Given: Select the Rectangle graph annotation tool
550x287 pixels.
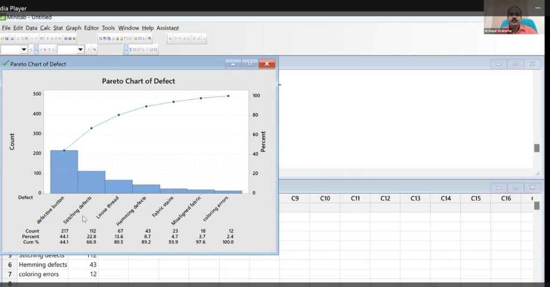Looking at the screenshot, I should point(134,50).
